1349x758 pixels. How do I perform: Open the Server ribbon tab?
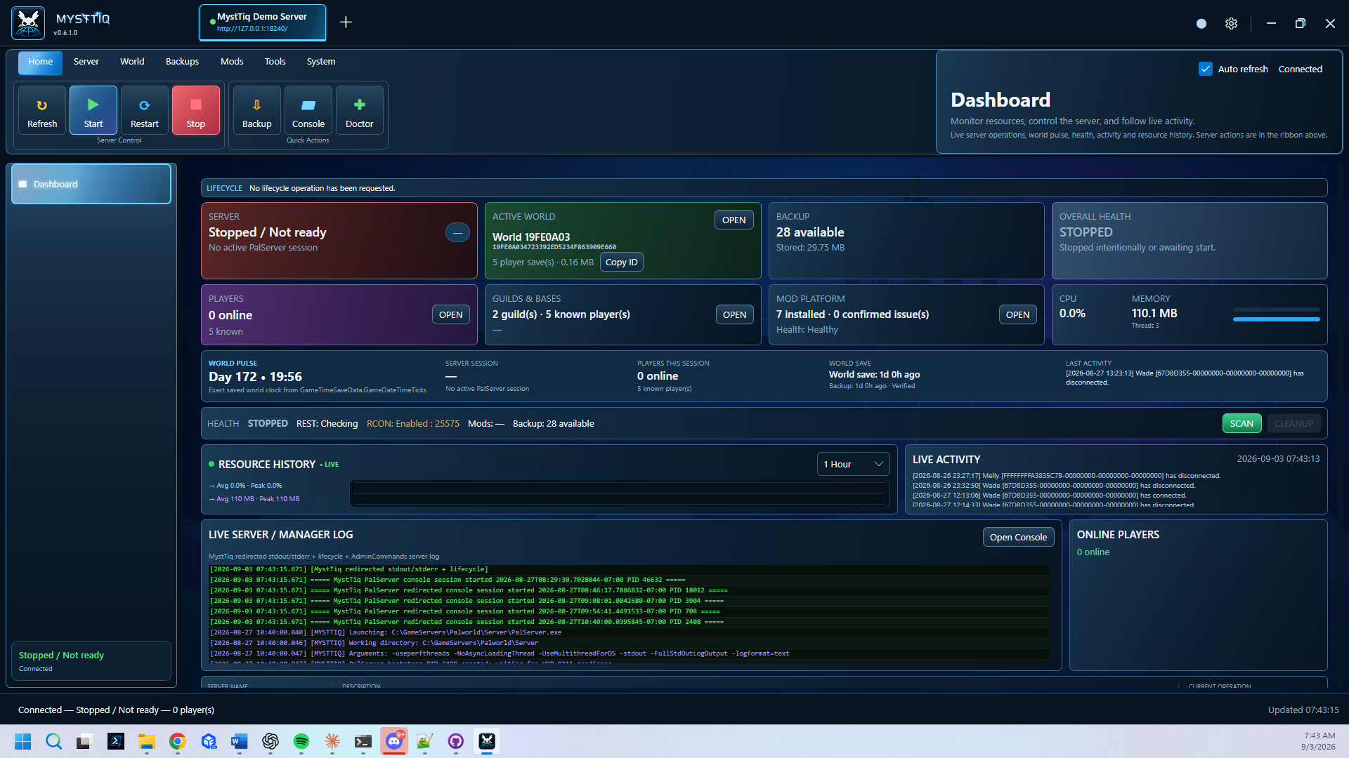pos(86,62)
